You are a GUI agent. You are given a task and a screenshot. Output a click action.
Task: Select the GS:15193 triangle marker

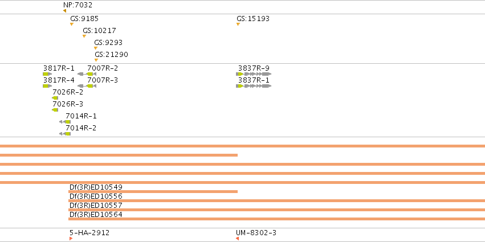tap(238, 24)
